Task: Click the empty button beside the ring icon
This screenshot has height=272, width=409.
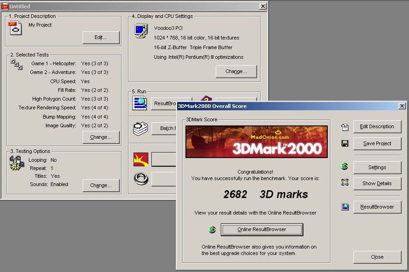Action: (x=164, y=179)
